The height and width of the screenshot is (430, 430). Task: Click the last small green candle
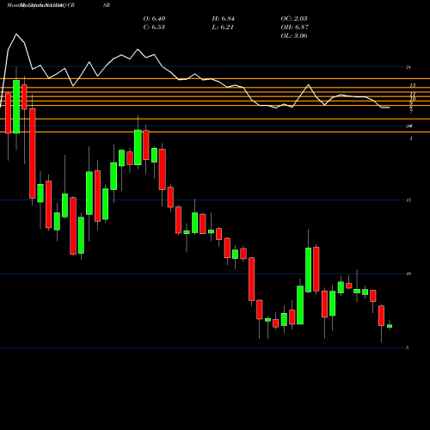390,326
